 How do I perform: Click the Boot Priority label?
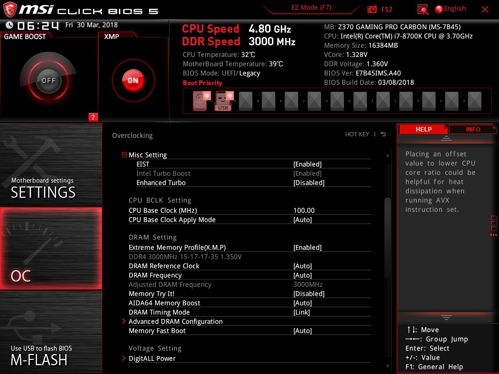(x=202, y=83)
